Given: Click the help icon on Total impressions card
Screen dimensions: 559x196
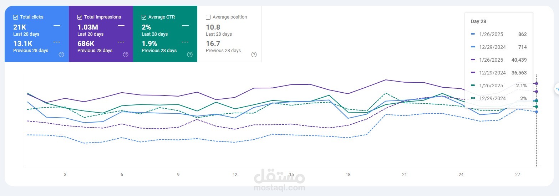Looking at the screenshot, I should 126,55.
